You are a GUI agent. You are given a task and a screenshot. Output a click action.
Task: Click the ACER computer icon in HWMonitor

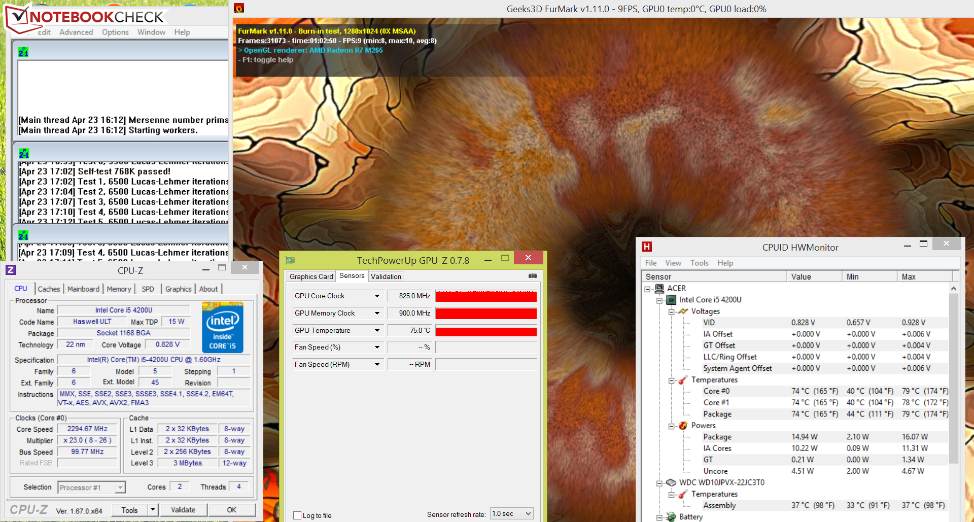tap(659, 288)
